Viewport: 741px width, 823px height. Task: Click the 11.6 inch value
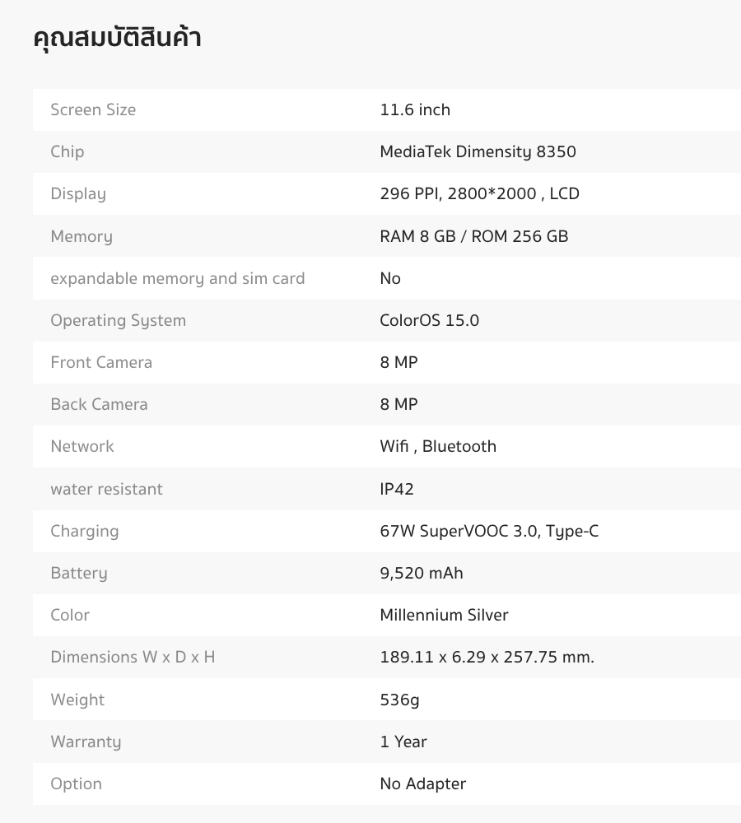tap(415, 109)
